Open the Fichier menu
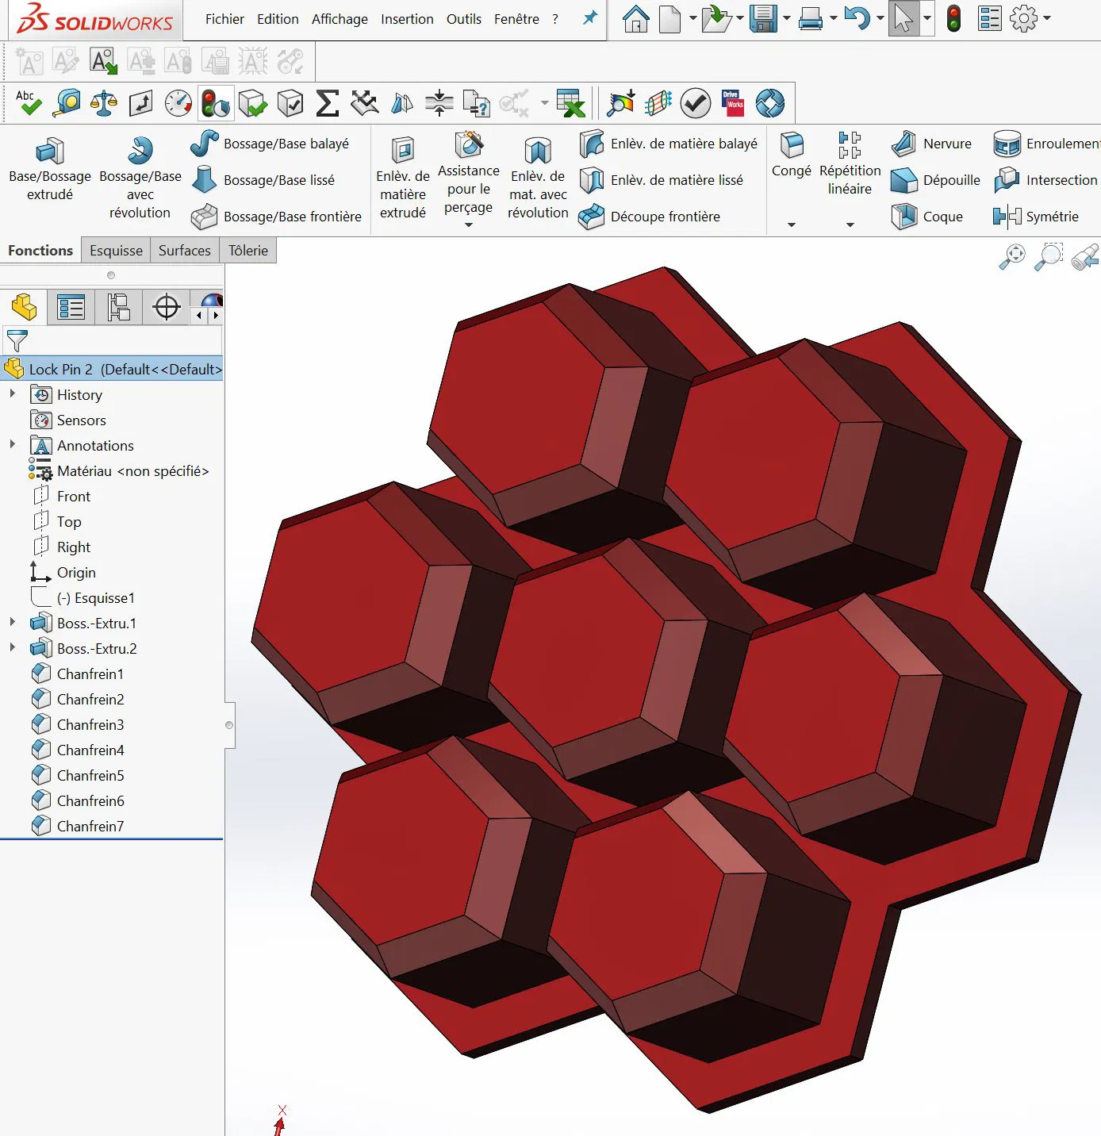 tap(224, 19)
